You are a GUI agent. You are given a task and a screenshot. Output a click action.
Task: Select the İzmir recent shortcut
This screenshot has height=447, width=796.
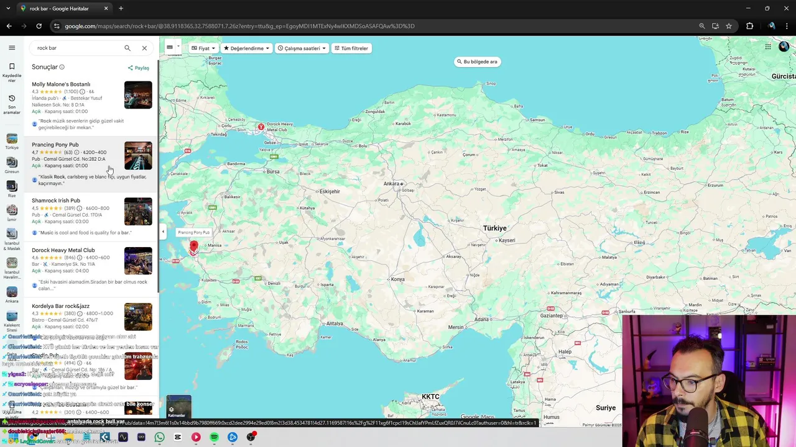(x=12, y=214)
